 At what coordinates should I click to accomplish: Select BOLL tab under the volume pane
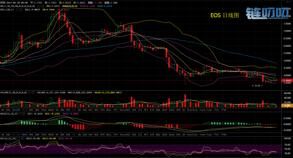(x=109, y=110)
